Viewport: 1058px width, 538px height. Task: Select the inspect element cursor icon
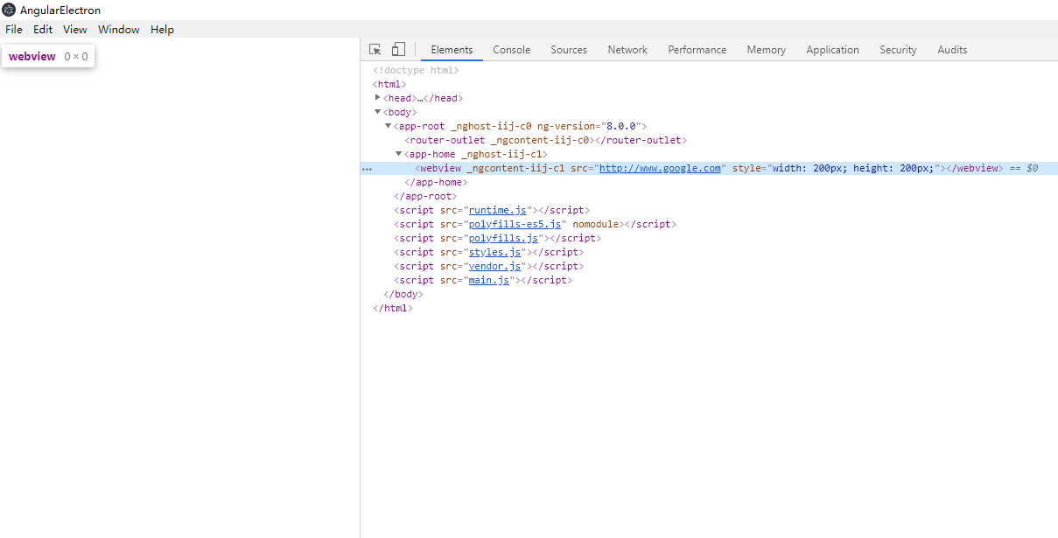375,49
